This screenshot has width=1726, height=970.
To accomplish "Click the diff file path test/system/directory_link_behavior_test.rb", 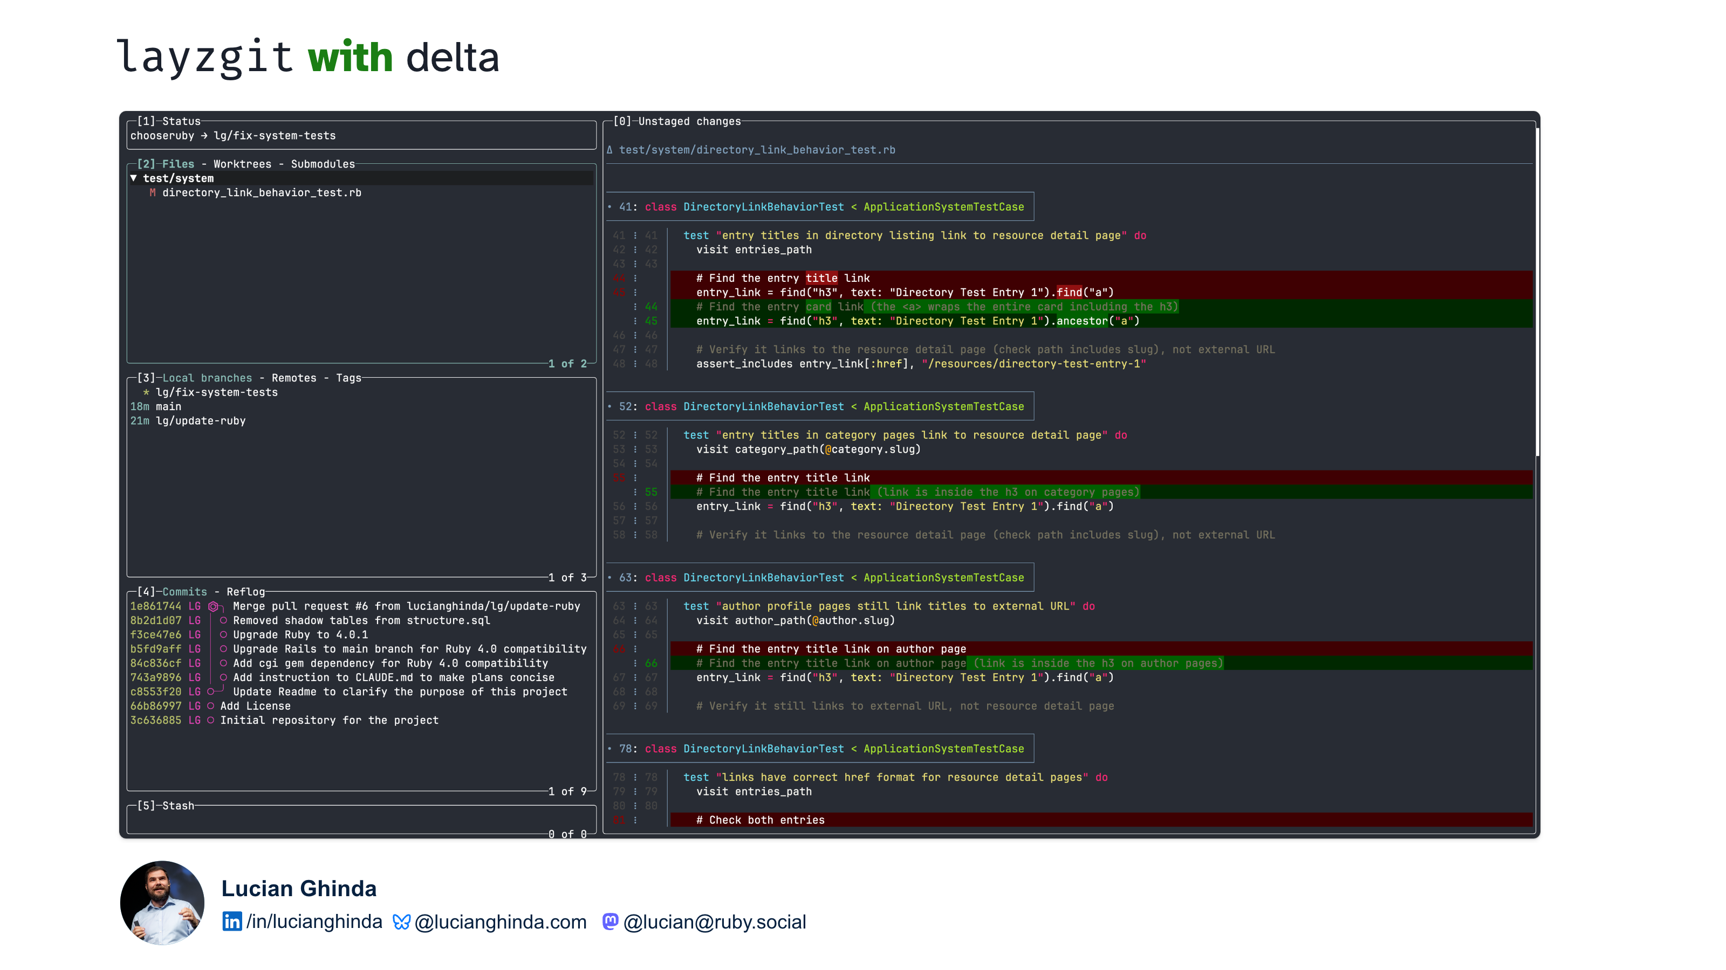I will coord(756,150).
